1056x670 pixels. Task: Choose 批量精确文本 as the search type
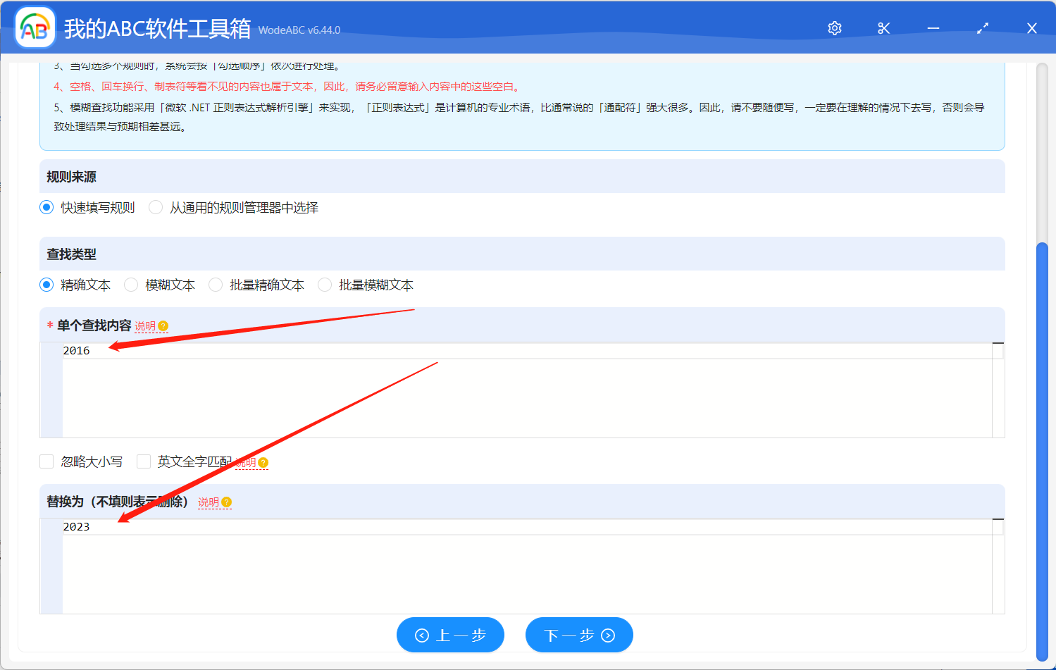215,285
